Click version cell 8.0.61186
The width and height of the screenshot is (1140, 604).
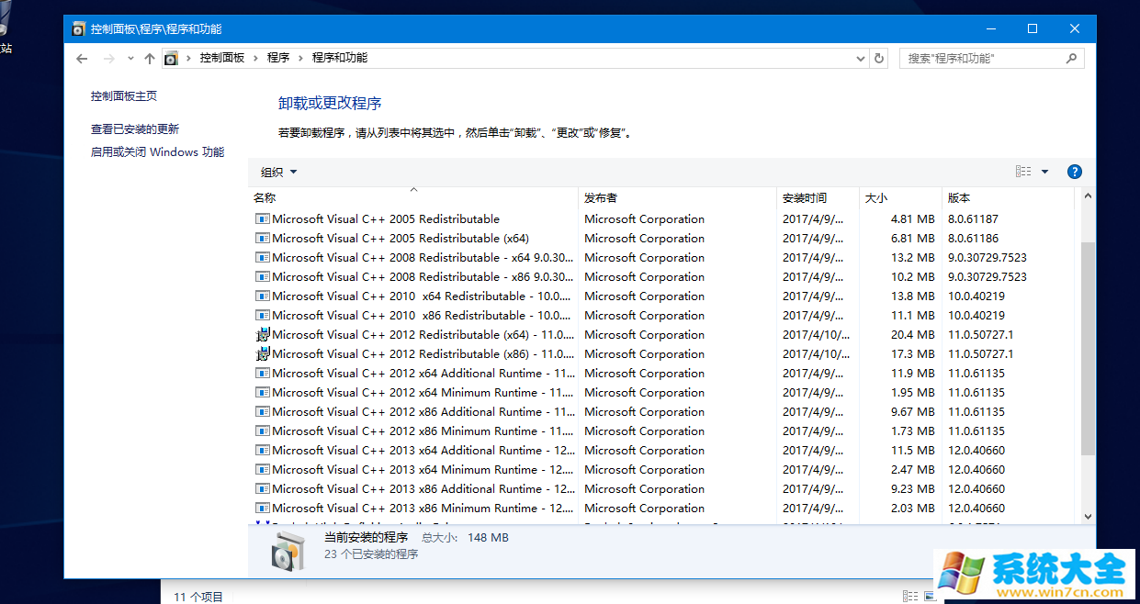tap(973, 239)
